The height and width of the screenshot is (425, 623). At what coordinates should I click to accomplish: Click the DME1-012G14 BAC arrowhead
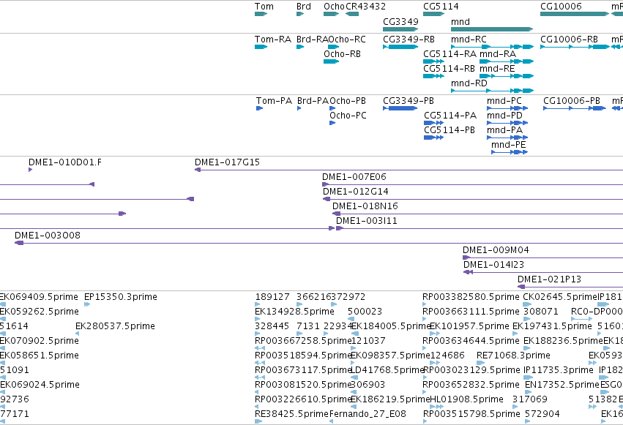(x=327, y=199)
